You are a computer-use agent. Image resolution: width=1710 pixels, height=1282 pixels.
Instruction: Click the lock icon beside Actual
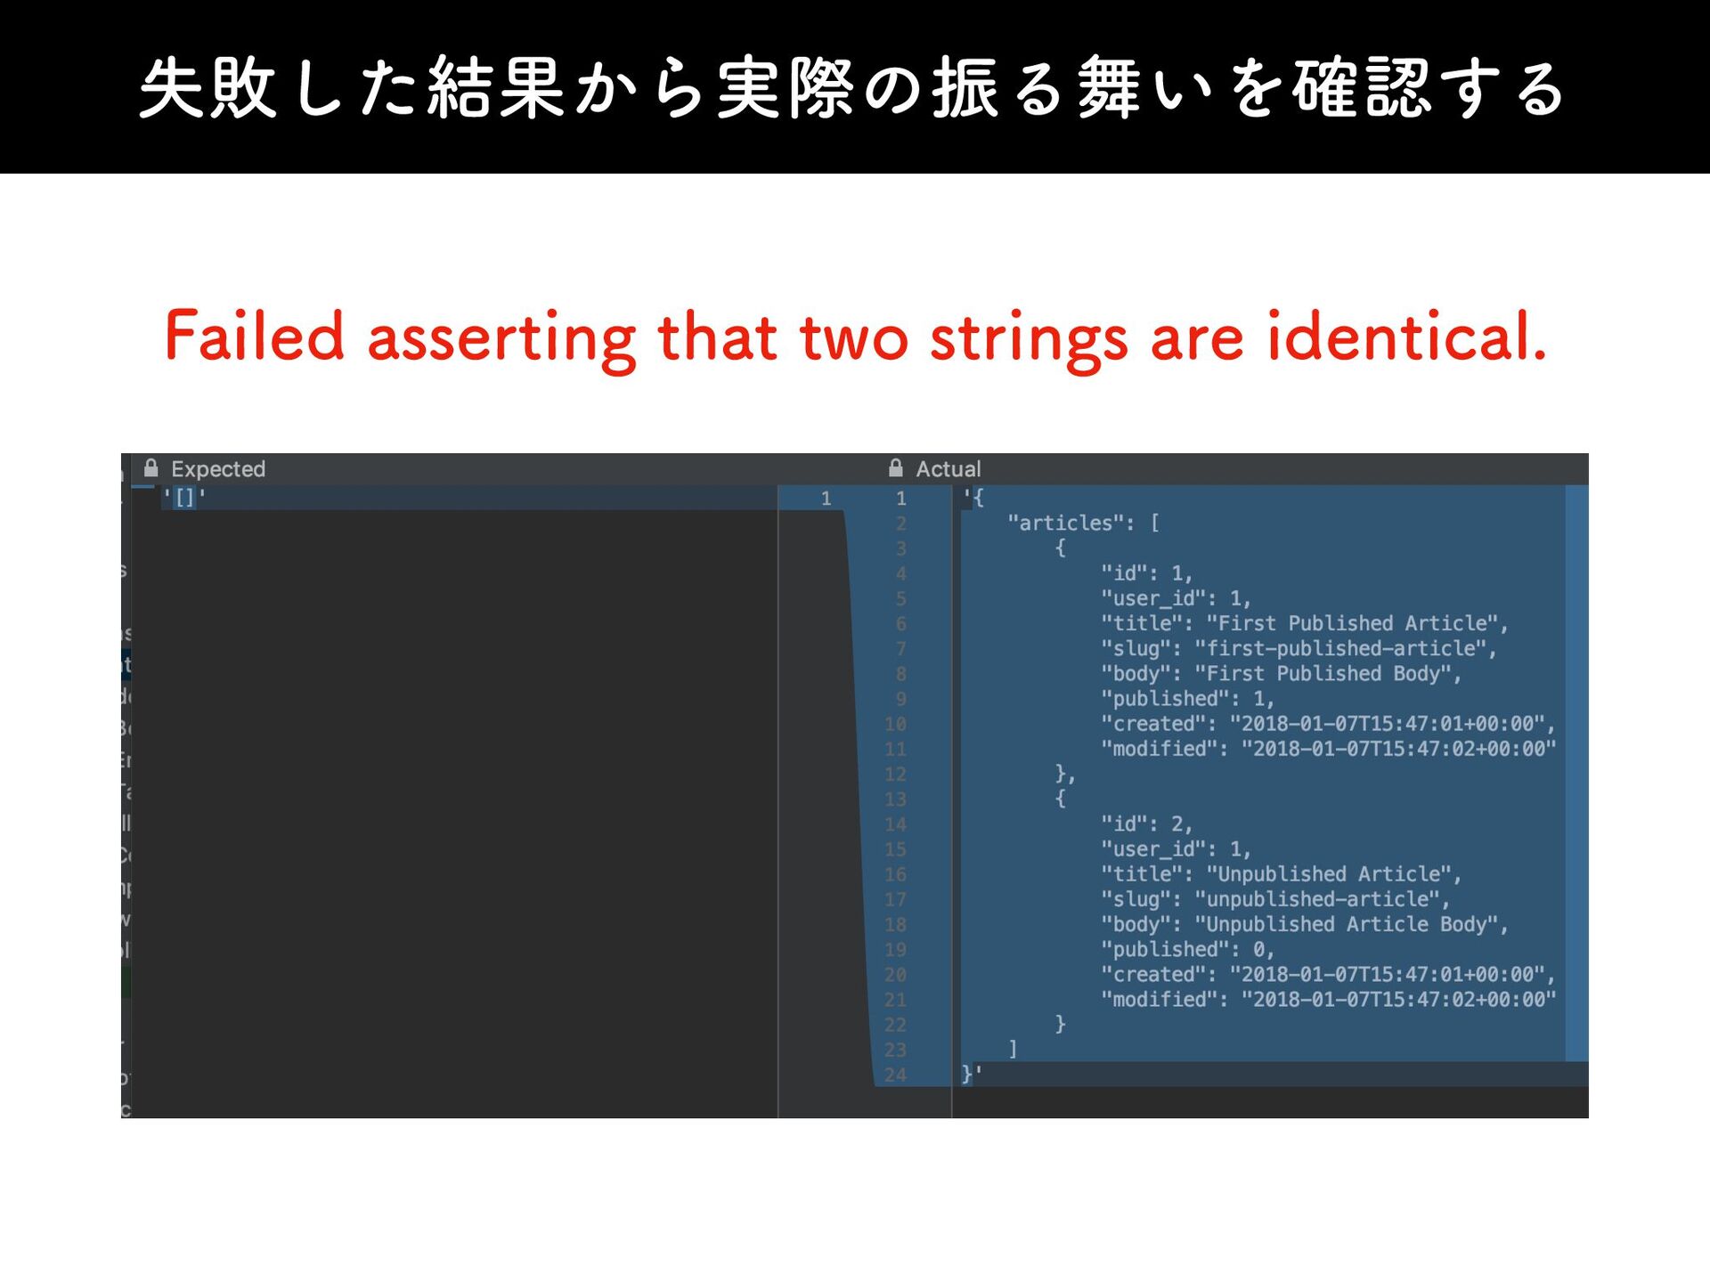pos(895,468)
